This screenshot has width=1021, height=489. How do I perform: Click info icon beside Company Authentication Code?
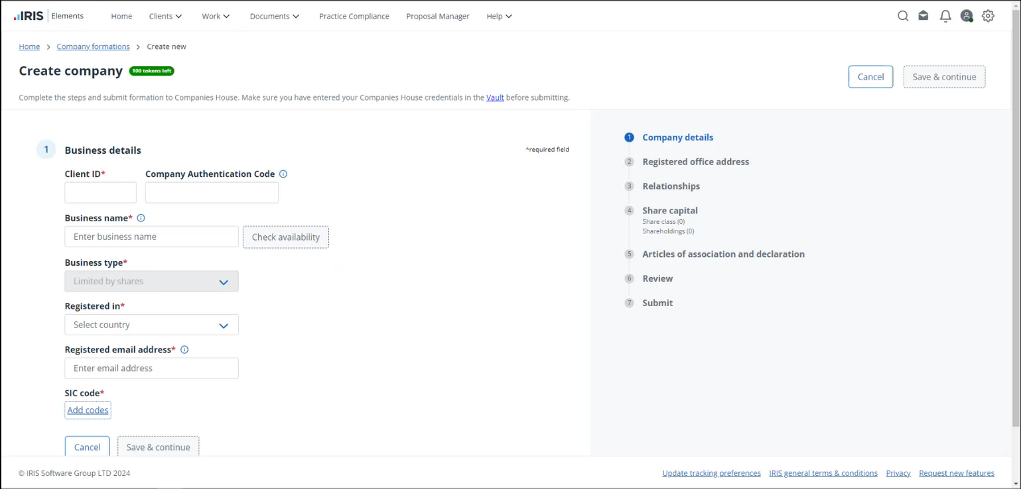pyautogui.click(x=283, y=174)
